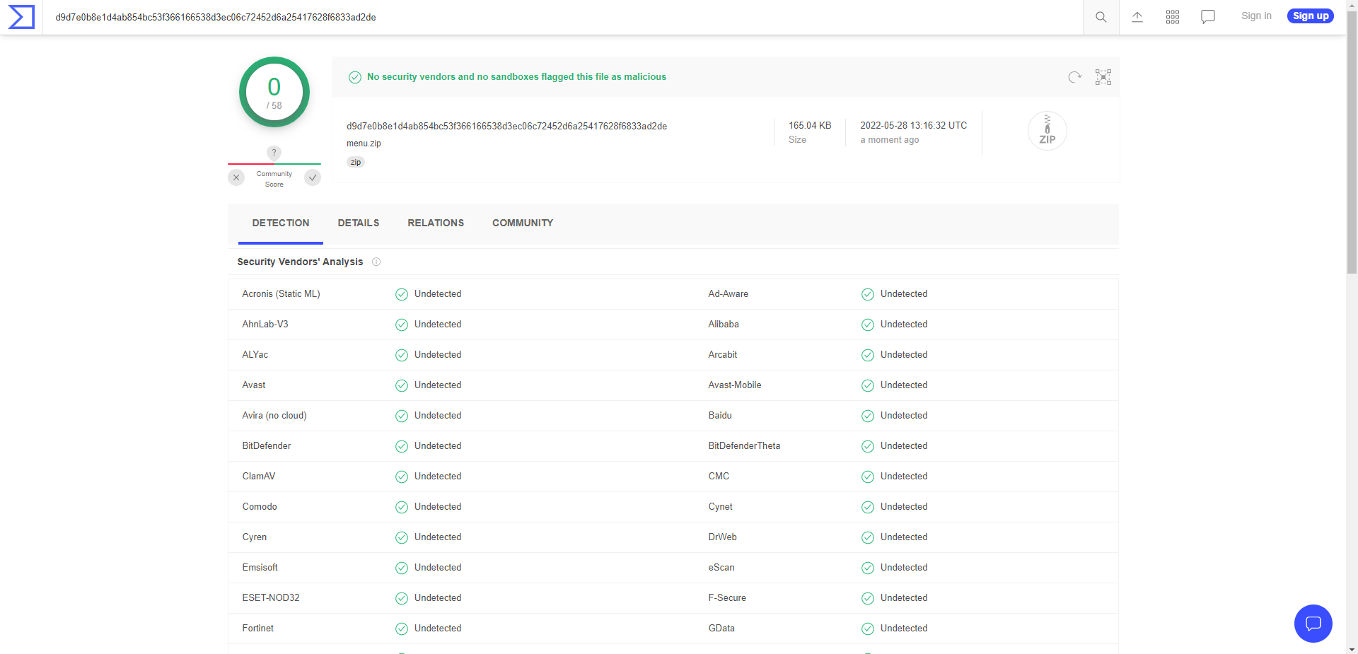Click the GData vendor name
This screenshot has height=654, width=1358.
pos(721,629)
